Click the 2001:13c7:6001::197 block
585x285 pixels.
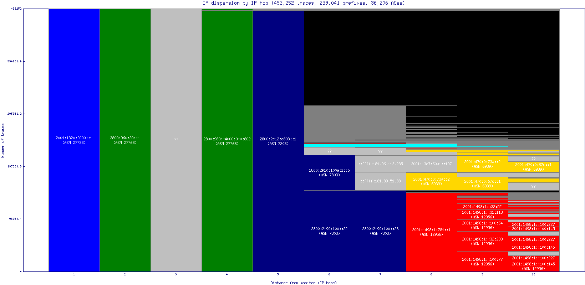coord(431,164)
